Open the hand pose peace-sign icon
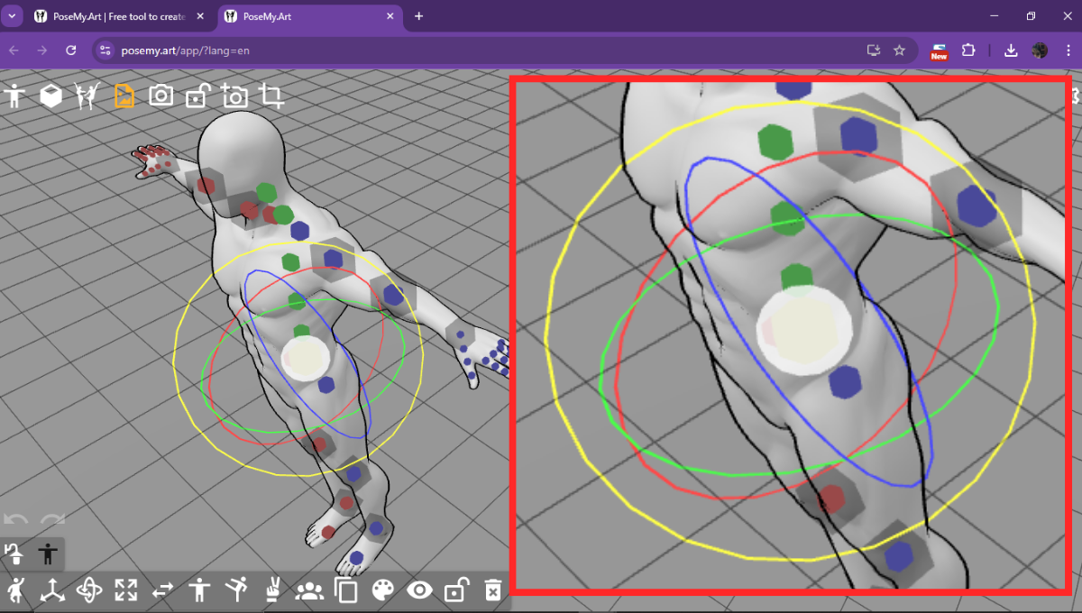This screenshot has width=1082, height=613. click(x=270, y=590)
